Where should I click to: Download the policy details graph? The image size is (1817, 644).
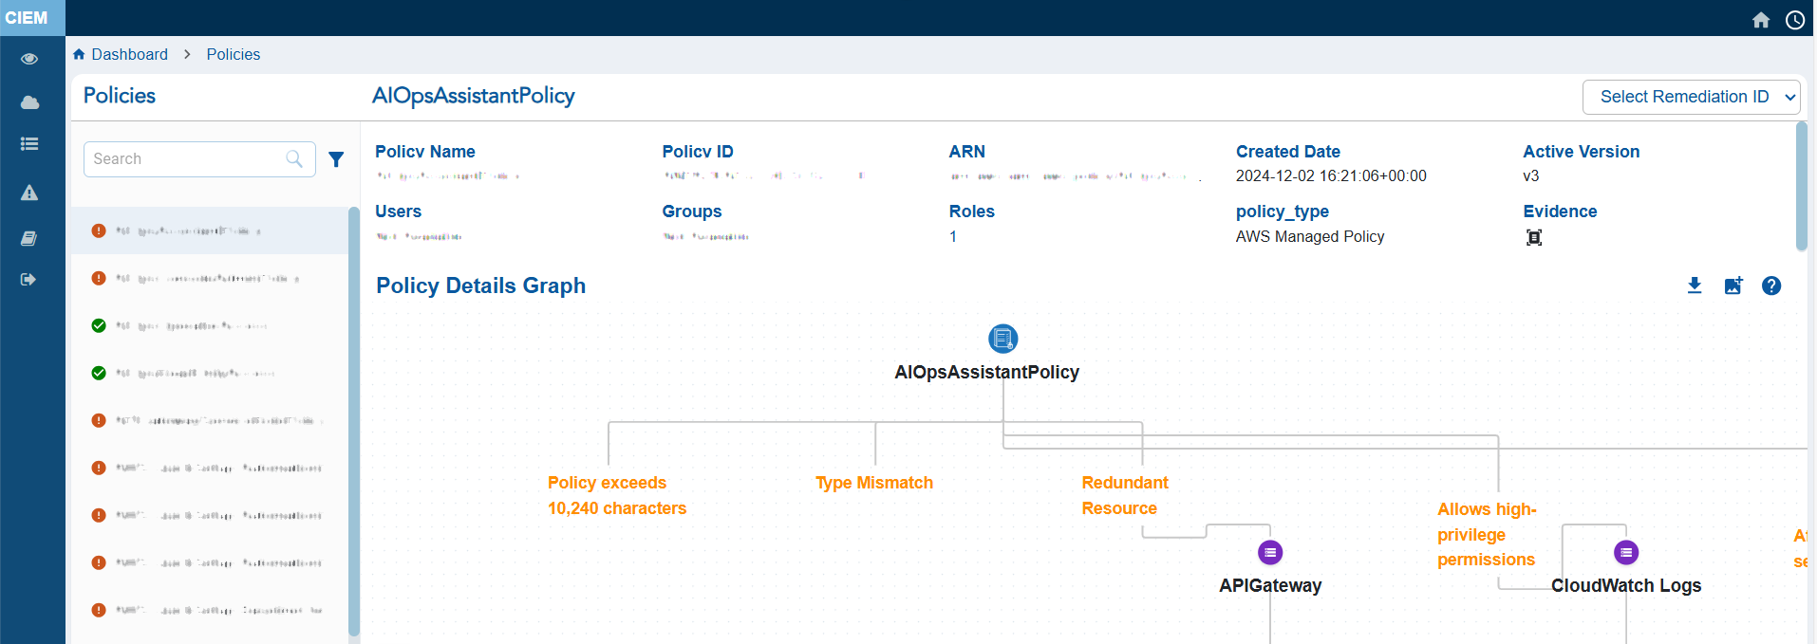[1695, 285]
